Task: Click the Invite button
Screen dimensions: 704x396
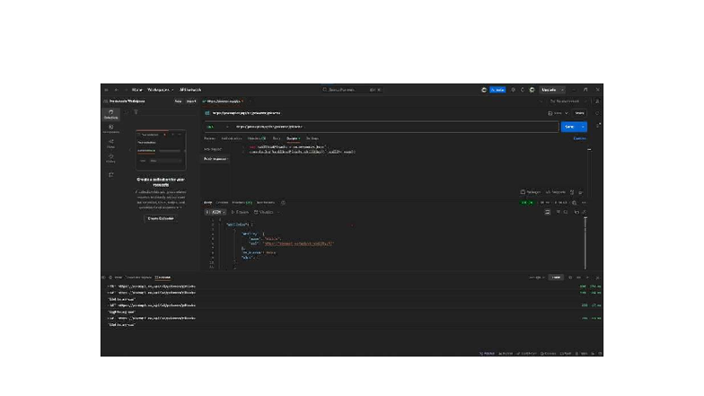Action: [497, 90]
